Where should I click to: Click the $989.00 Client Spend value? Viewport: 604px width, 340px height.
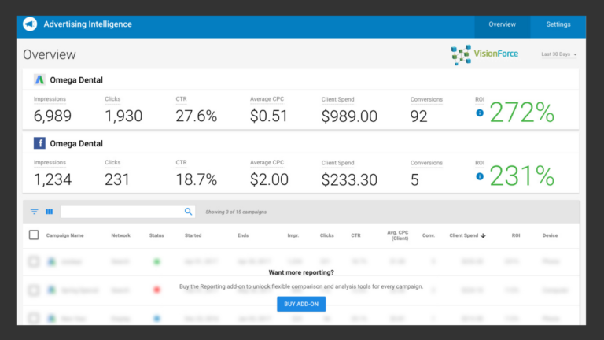349,116
